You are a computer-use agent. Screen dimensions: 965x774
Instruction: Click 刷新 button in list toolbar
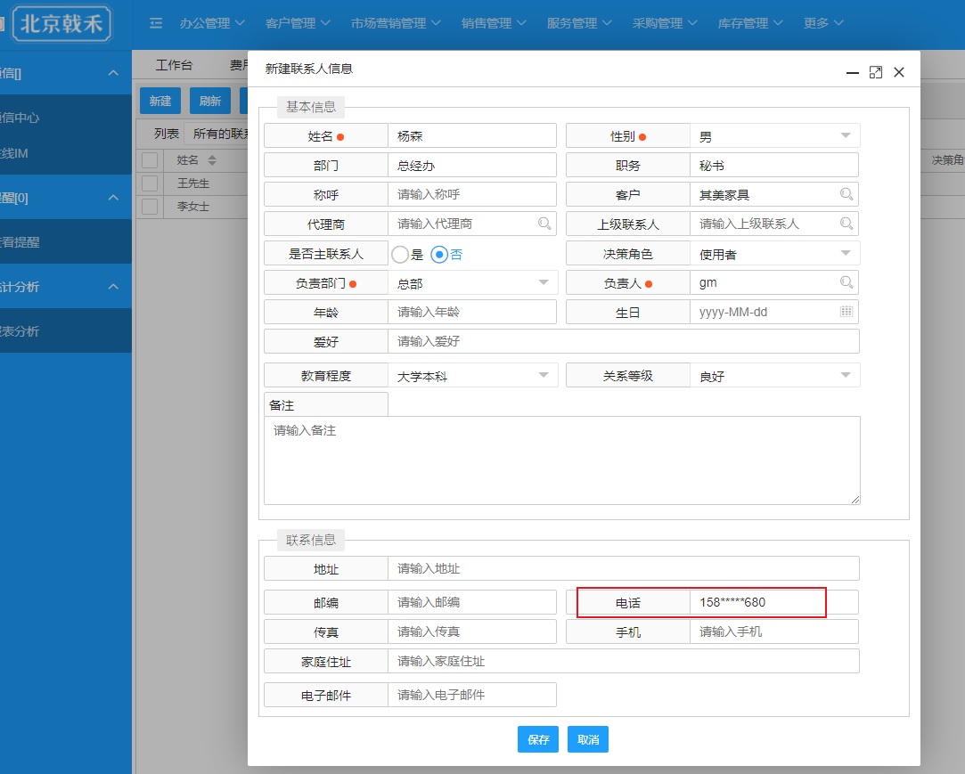coord(210,101)
